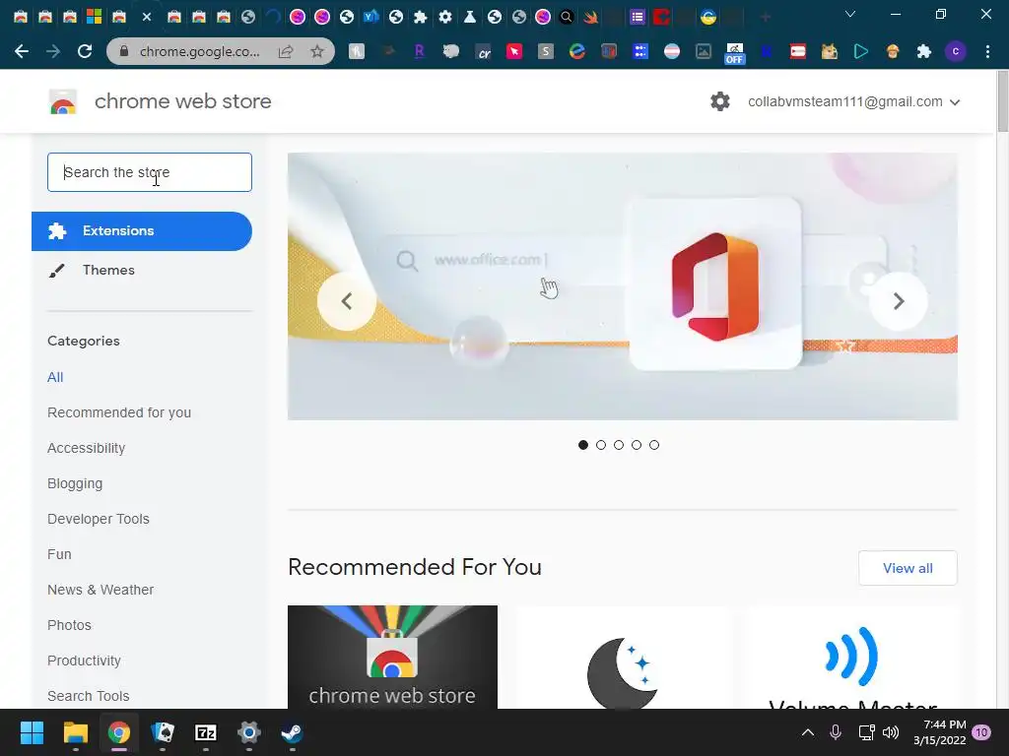This screenshot has width=1009, height=756.
Task: Open the chrome web store recommended card
Action: pyautogui.click(x=392, y=657)
